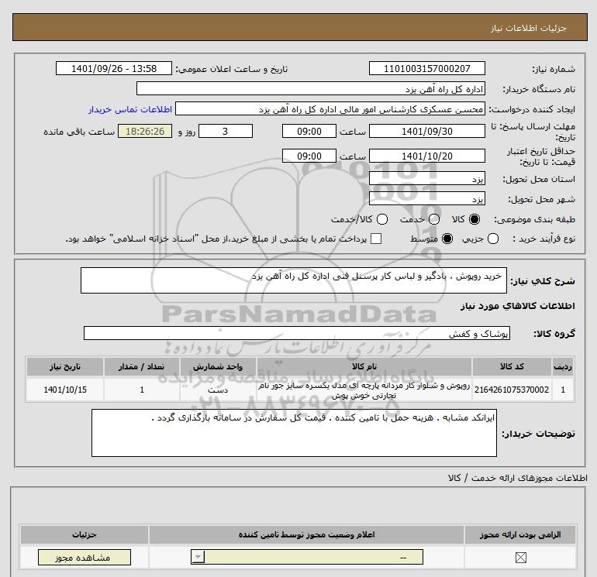Click the response deadline time 09:00 field
The image size is (597, 577).
[309, 131]
